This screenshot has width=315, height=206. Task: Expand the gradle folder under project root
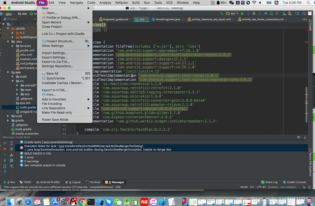(8, 121)
